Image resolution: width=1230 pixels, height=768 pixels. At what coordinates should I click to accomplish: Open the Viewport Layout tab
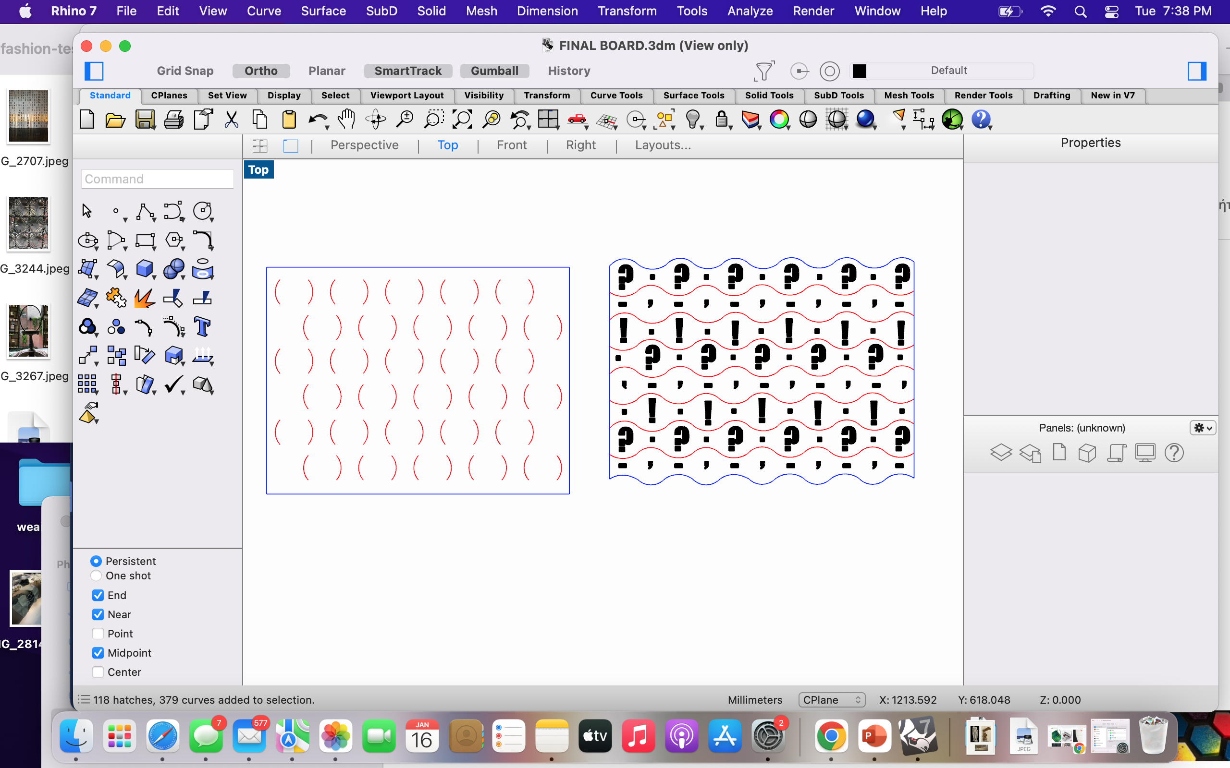406,95
